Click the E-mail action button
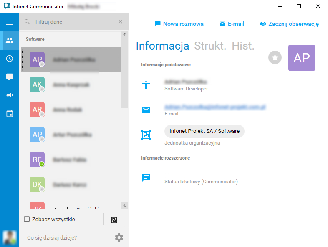The width and height of the screenshot is (328, 247). coord(232,24)
